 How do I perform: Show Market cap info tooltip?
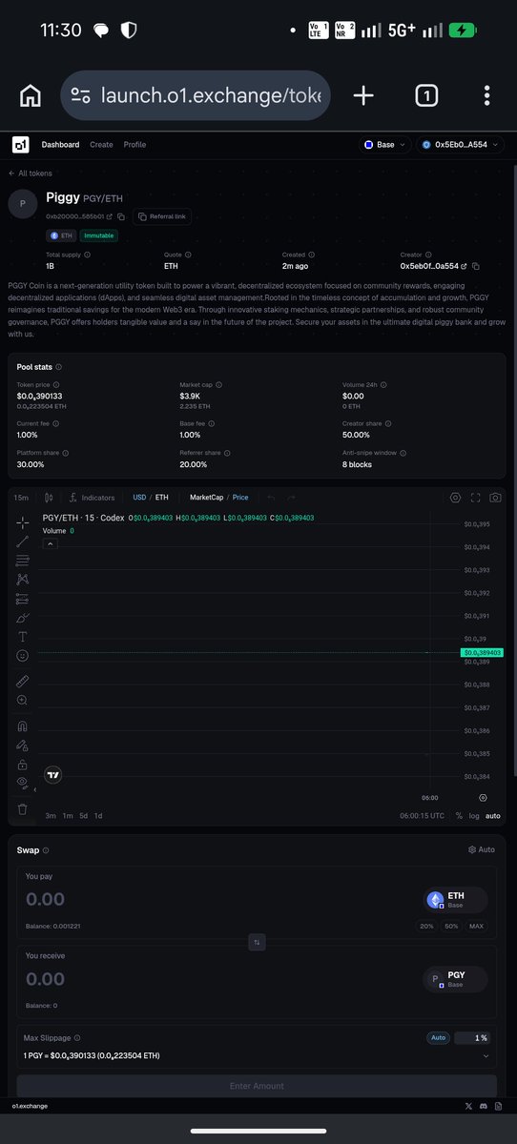tap(219, 385)
